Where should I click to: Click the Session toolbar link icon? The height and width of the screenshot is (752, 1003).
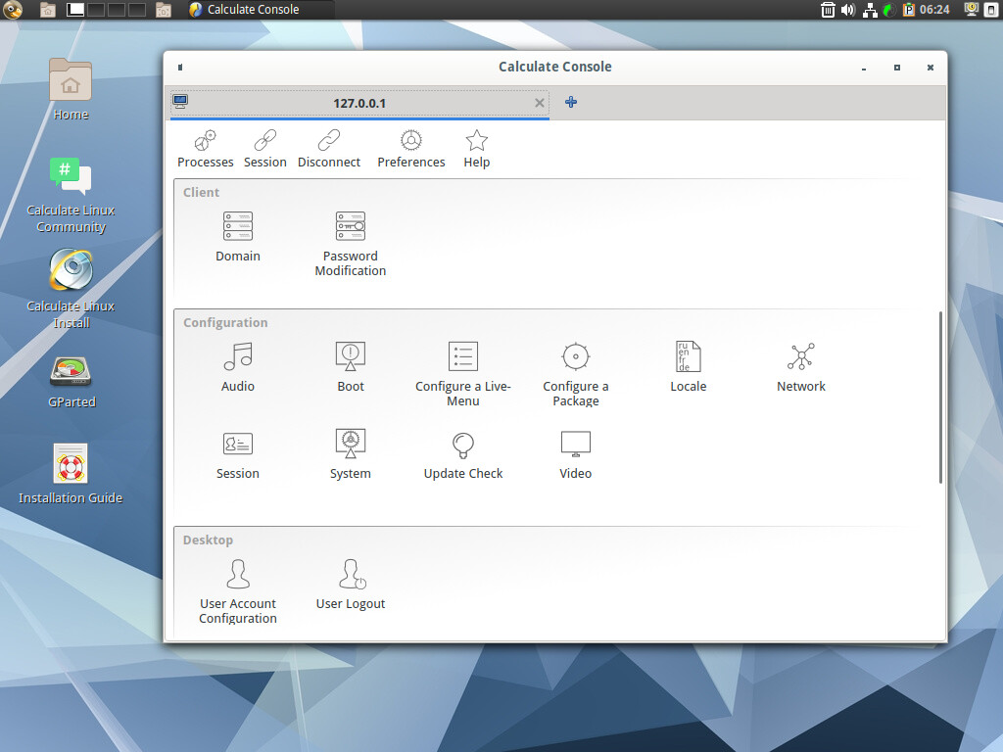tap(264, 140)
